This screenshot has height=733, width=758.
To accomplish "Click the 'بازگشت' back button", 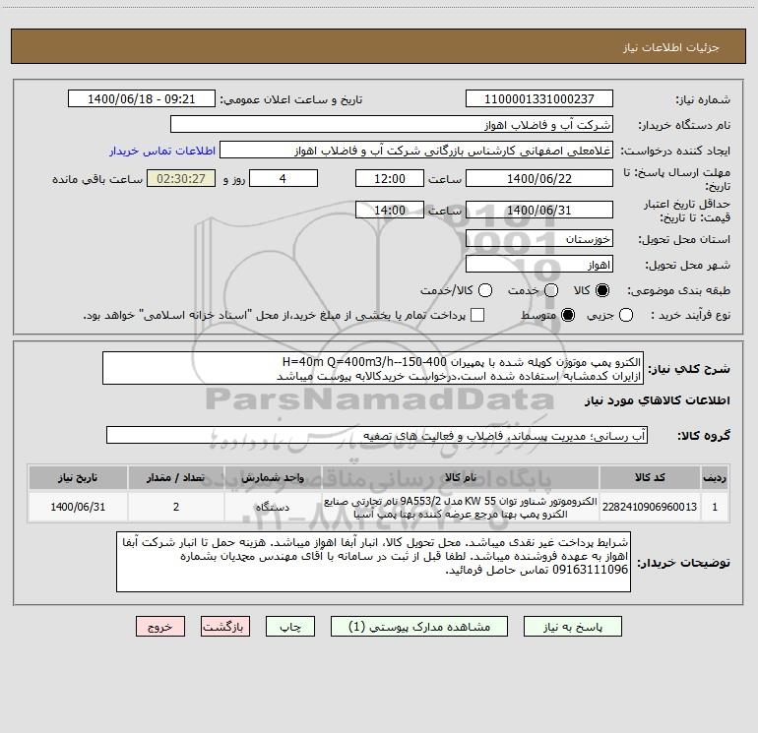I will pos(225,626).
